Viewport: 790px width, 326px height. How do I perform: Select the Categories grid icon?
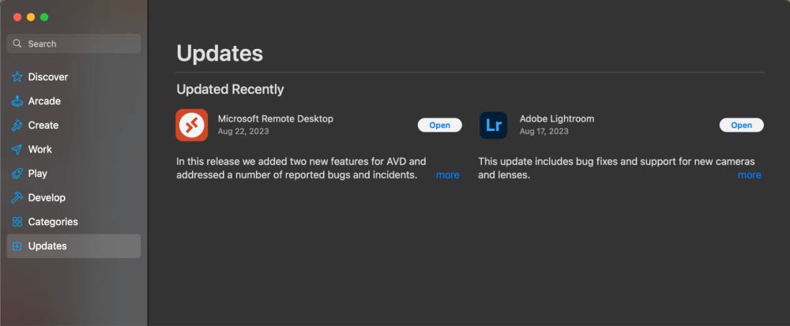click(17, 222)
